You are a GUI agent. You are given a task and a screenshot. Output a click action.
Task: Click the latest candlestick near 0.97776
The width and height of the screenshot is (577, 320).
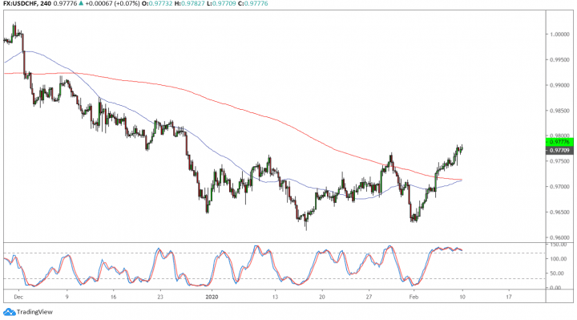click(x=462, y=148)
